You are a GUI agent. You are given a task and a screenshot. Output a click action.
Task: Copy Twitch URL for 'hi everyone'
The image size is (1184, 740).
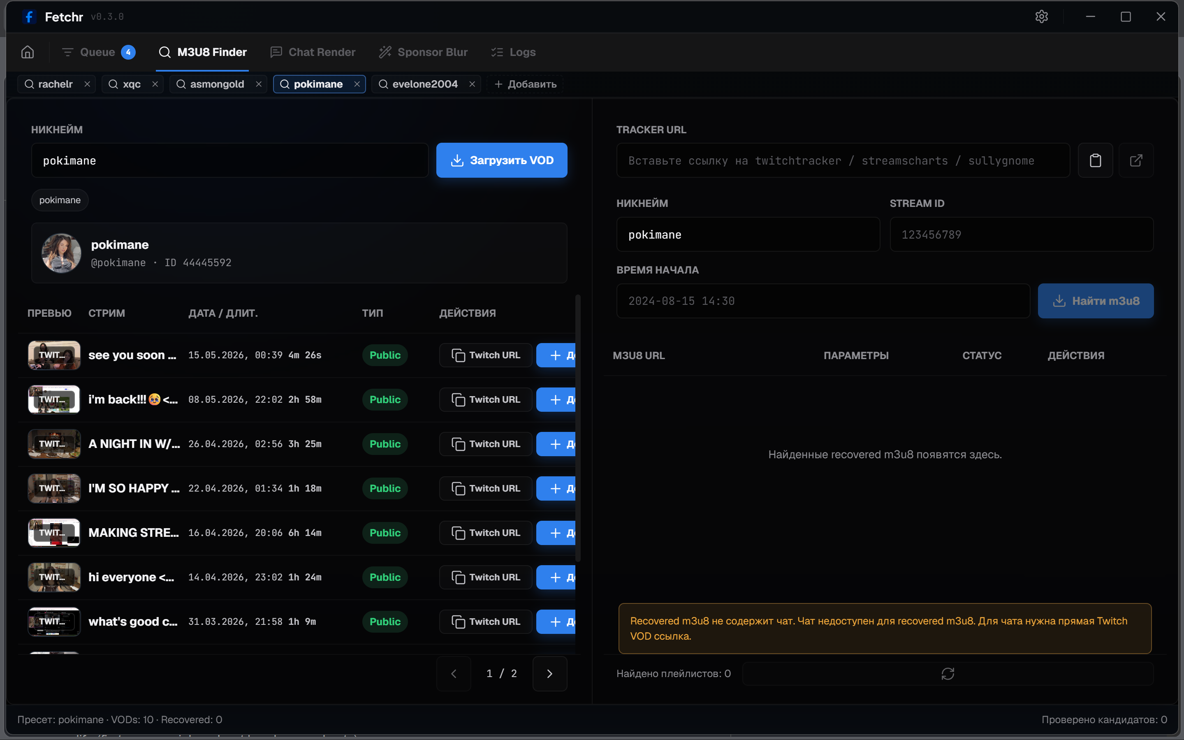click(485, 578)
